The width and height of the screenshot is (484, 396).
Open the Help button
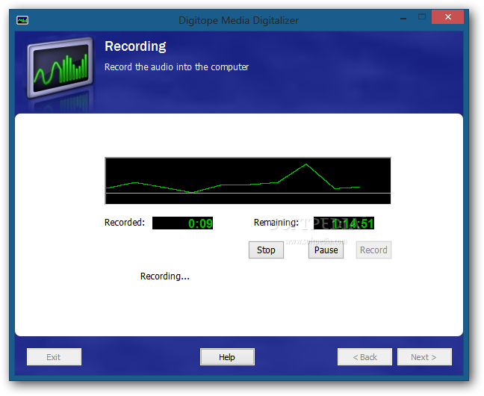227,356
